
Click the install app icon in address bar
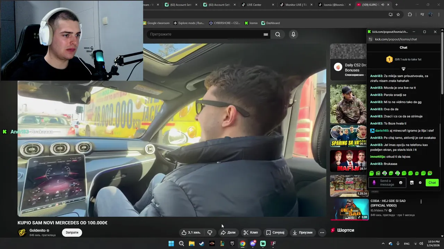click(391, 15)
